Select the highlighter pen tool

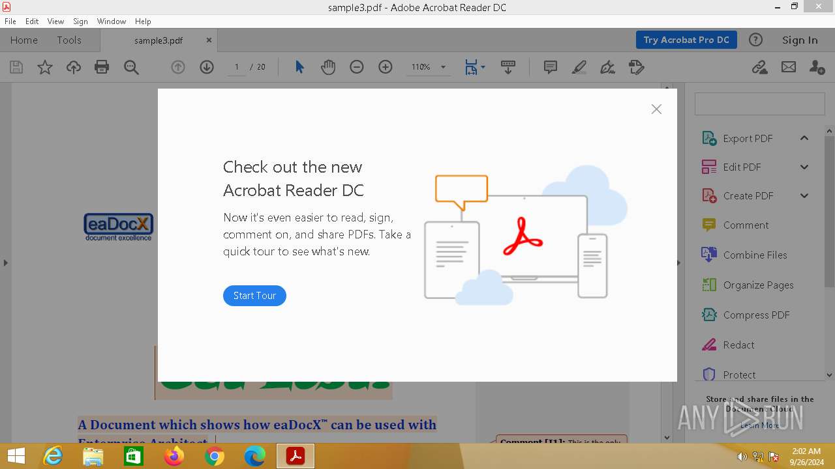point(579,67)
